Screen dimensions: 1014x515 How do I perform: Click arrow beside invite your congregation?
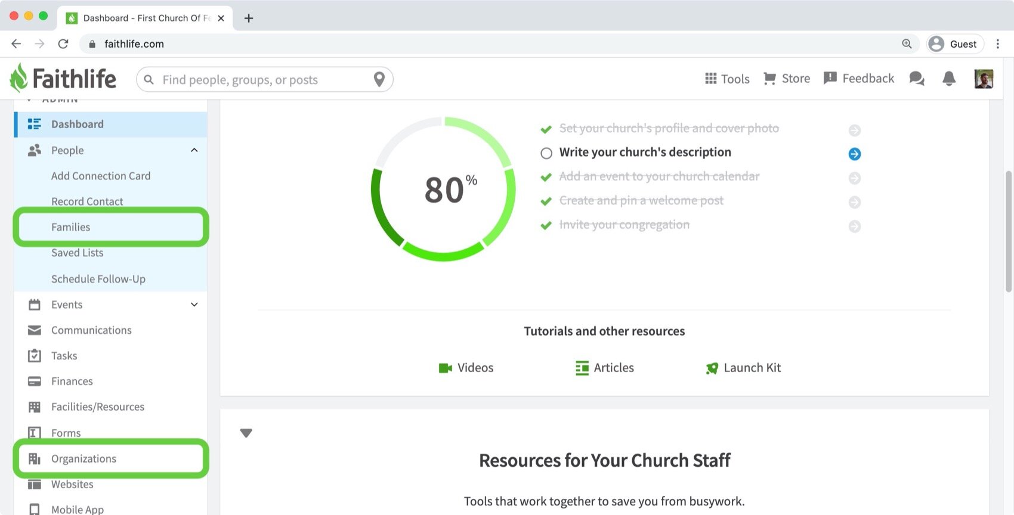click(x=855, y=226)
